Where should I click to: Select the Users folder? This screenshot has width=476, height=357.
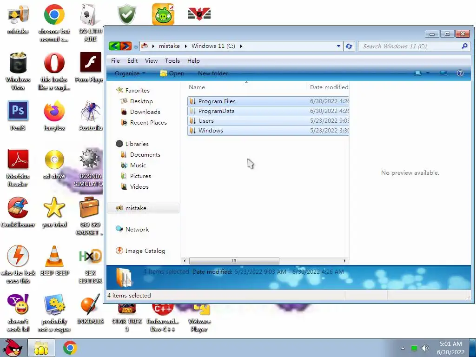click(x=268, y=120)
